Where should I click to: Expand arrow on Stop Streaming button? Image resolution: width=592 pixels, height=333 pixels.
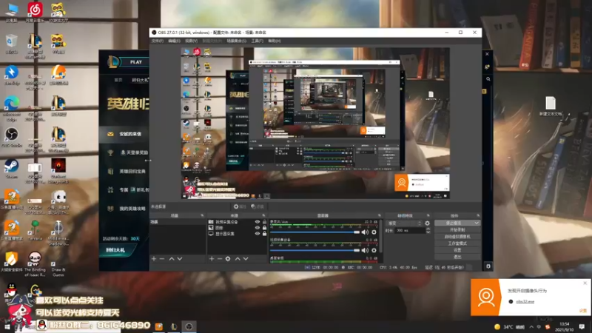[477, 223]
